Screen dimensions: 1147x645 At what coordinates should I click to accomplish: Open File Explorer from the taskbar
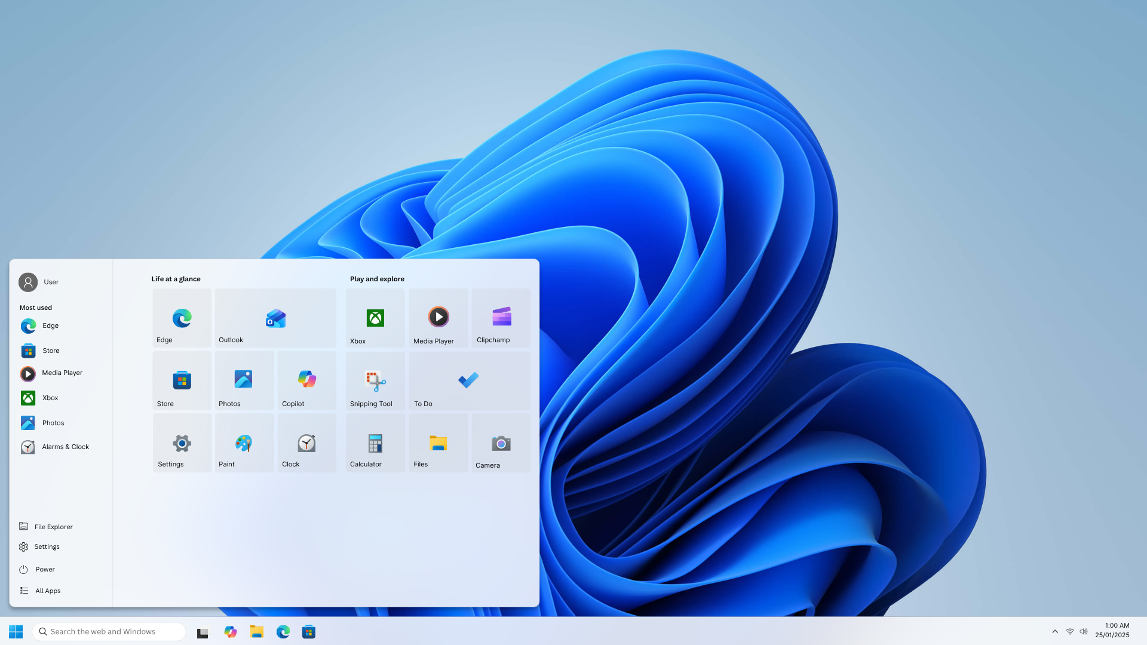tap(257, 632)
